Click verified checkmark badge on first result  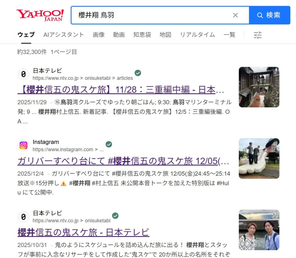point(138,73)
